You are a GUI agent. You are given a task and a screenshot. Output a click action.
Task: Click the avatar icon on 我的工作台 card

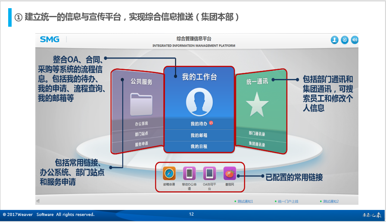[199, 102]
